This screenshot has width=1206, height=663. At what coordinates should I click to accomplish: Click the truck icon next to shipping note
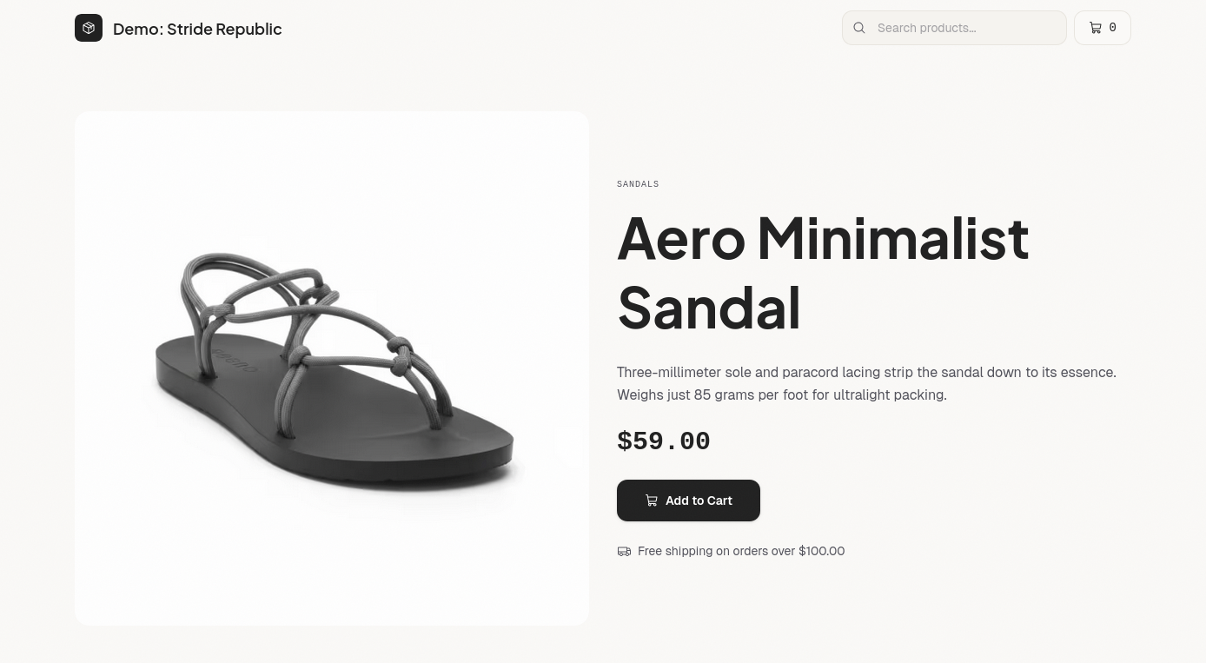(x=624, y=551)
